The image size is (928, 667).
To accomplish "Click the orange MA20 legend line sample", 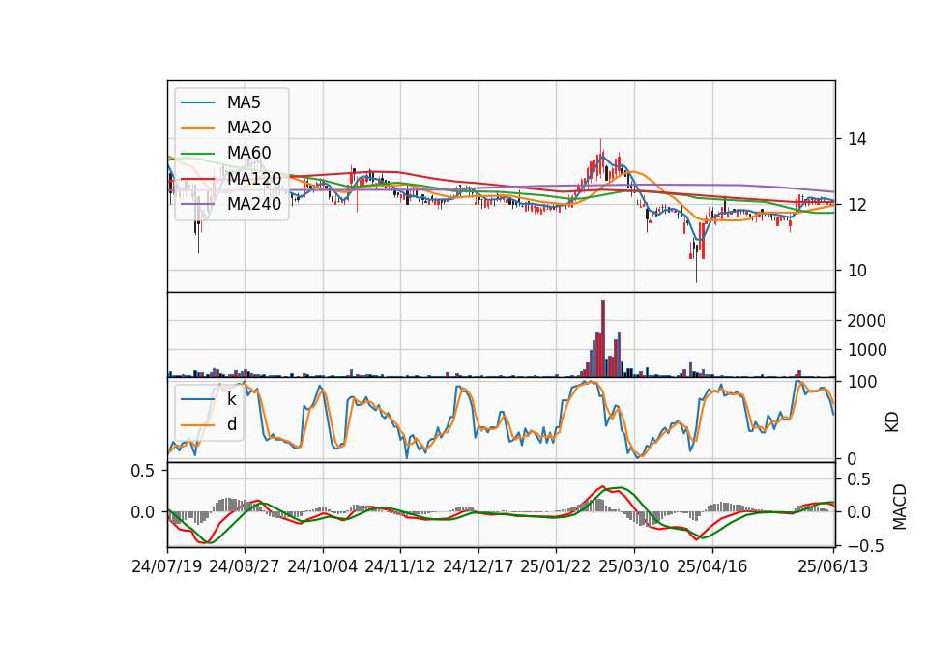I will pos(197,128).
